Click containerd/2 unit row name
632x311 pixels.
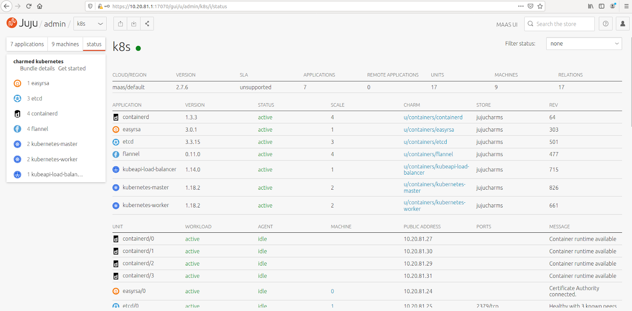(x=138, y=263)
